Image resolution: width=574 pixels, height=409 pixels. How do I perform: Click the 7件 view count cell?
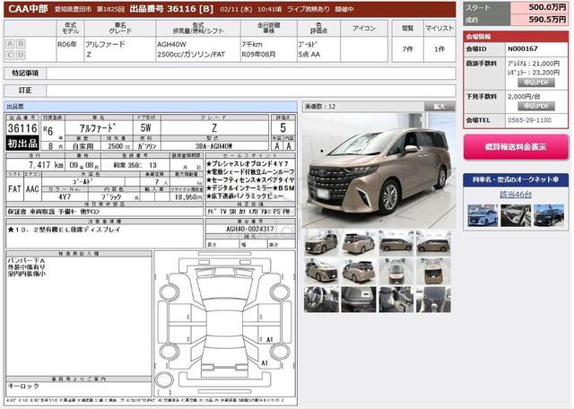[x=407, y=49]
